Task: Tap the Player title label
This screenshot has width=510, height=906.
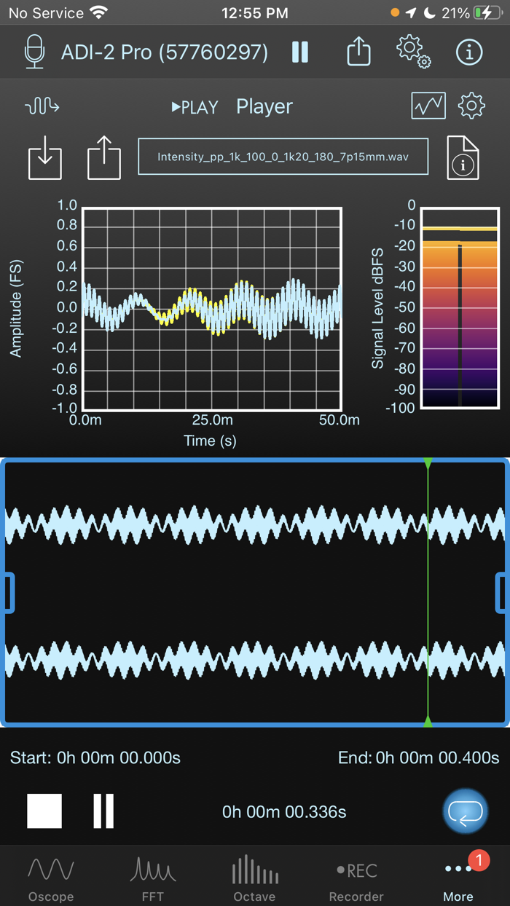Action: (x=264, y=106)
